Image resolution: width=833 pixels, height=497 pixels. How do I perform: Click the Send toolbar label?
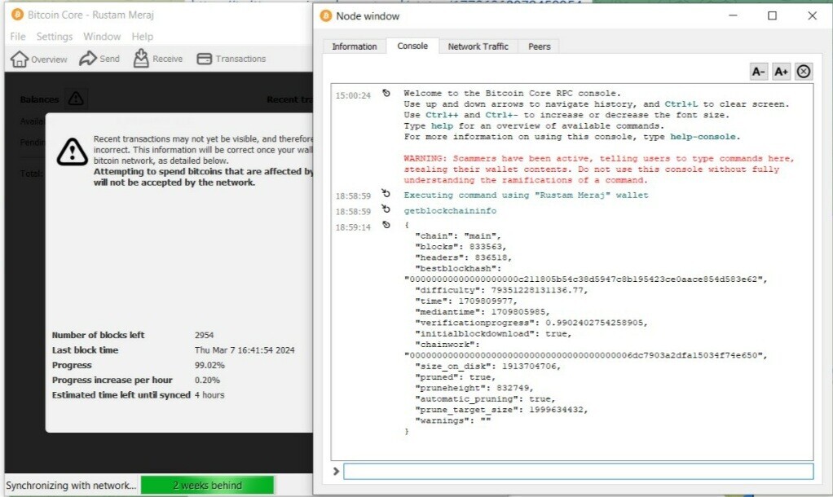tap(109, 59)
